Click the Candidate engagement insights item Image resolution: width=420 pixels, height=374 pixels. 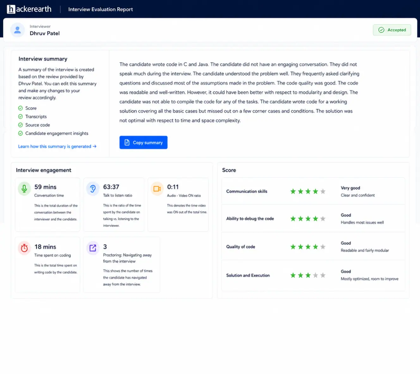tap(57, 133)
